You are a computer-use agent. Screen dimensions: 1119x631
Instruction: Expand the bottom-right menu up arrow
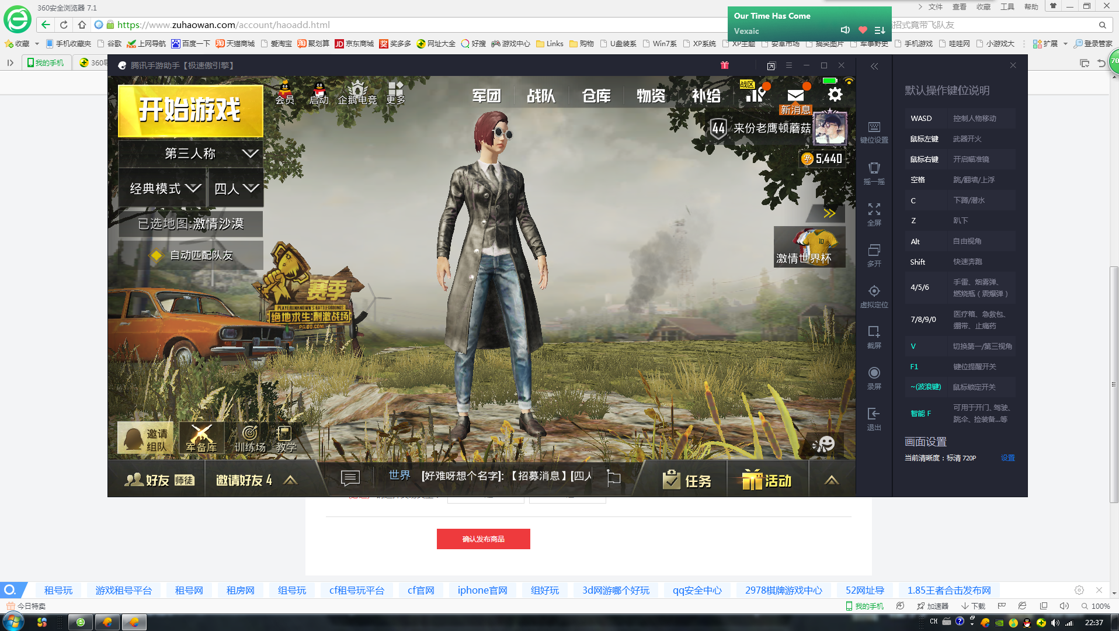click(832, 480)
